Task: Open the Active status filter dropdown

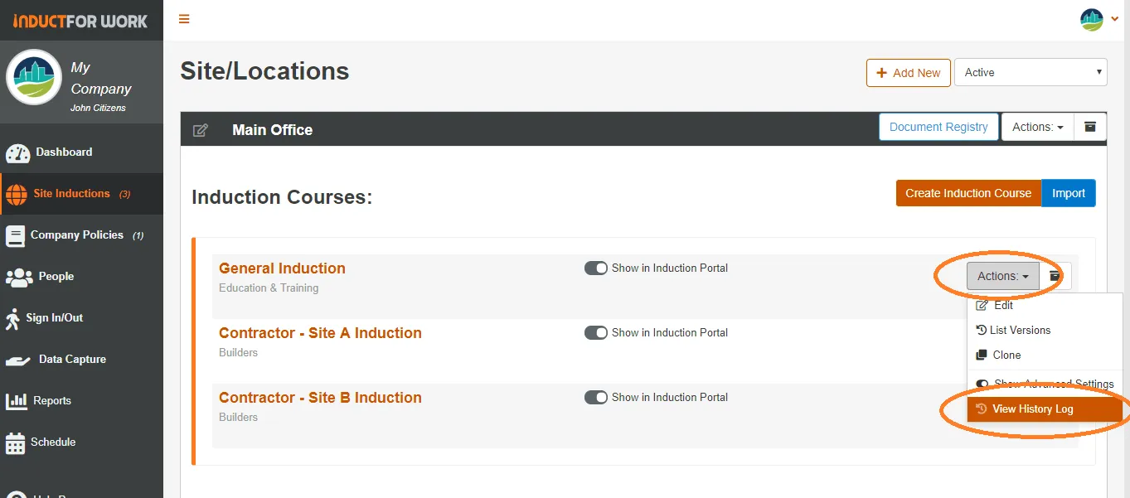Action: (x=1031, y=72)
